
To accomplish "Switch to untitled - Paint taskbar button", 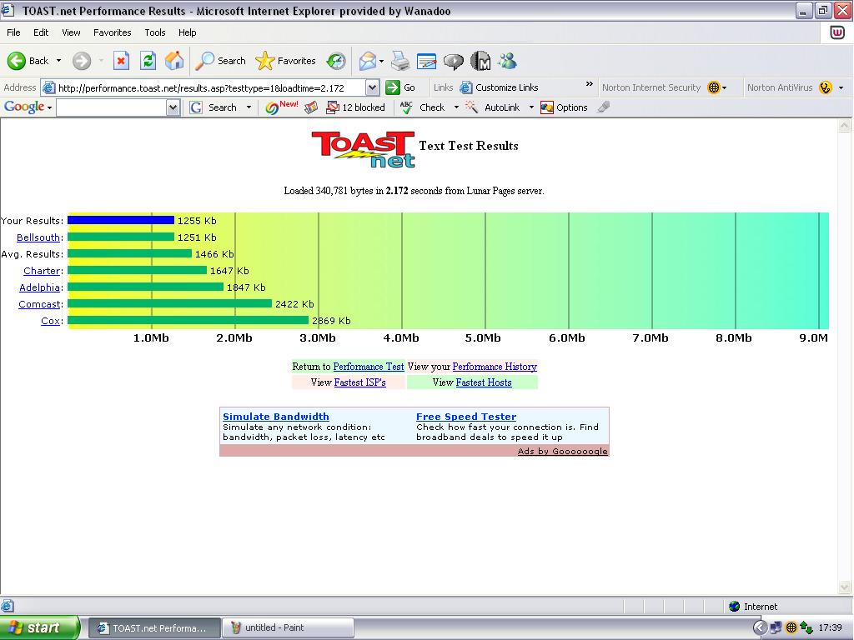I will pos(288,627).
